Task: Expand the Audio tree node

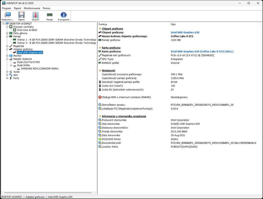Action: (x=7, y=72)
